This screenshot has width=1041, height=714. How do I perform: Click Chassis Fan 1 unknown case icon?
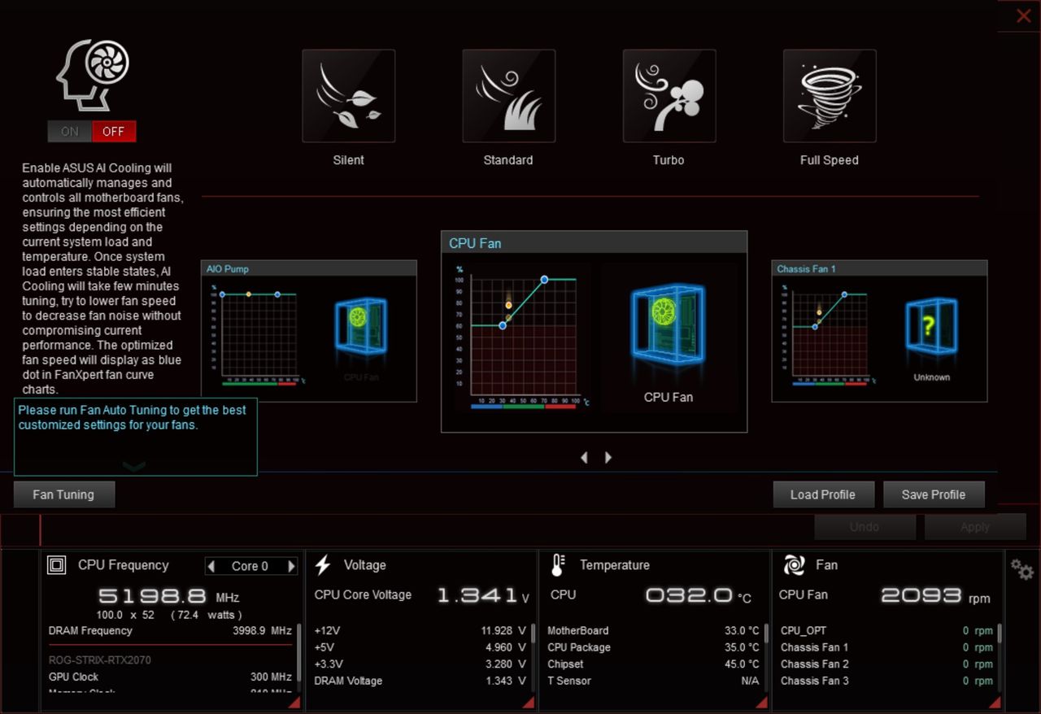click(x=931, y=327)
